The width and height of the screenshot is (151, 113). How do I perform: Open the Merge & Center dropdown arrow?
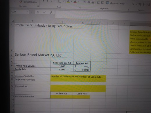pos(127,4)
